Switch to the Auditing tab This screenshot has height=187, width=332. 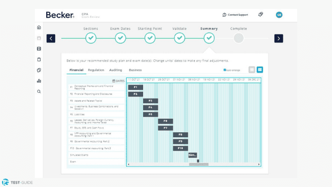(116, 70)
